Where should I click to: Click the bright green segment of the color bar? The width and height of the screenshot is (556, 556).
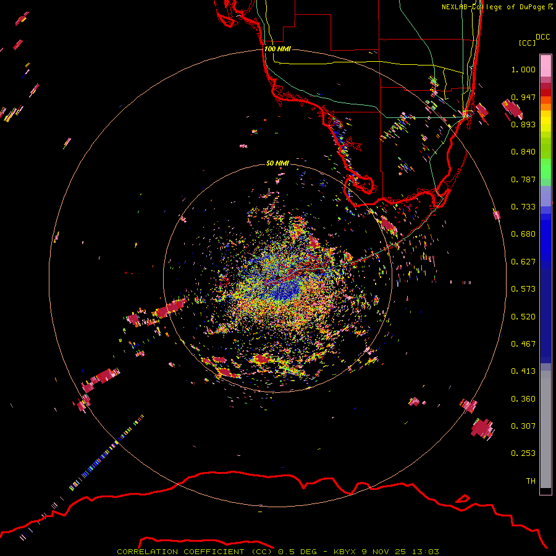(545, 169)
